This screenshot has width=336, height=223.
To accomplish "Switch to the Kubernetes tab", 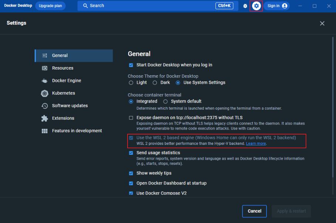I will point(74,93).
